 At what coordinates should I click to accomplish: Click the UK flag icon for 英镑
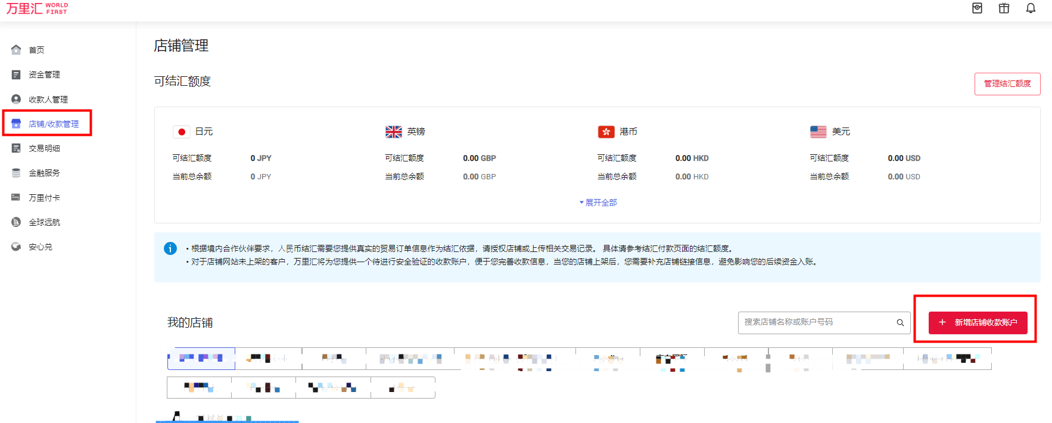[394, 132]
